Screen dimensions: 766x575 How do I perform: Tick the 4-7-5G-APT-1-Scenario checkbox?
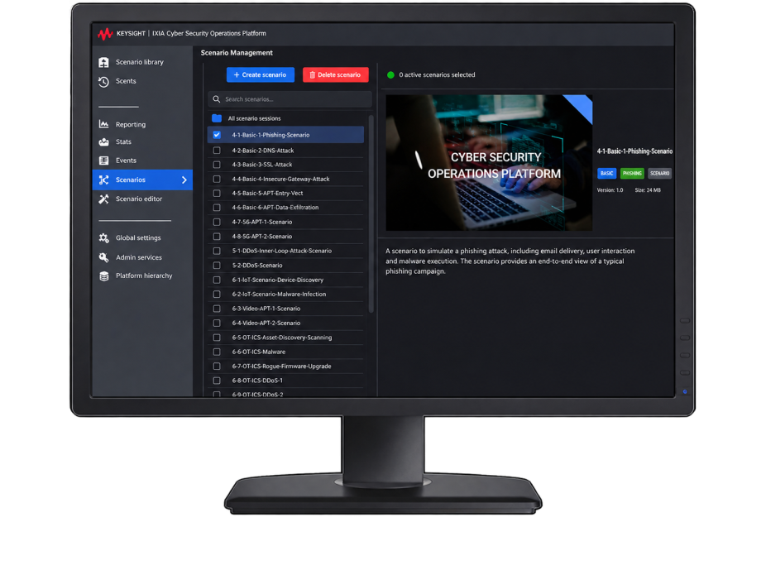tap(217, 223)
